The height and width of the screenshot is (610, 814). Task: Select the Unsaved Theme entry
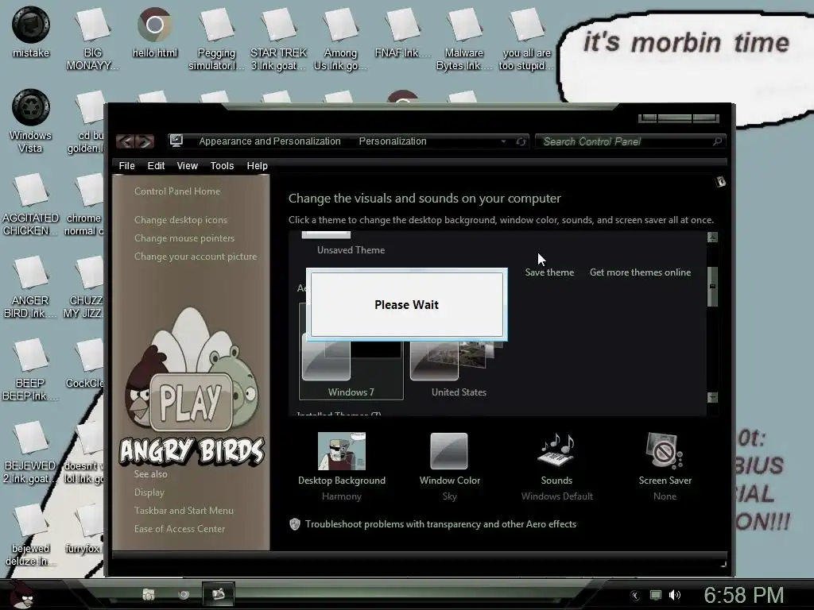pos(351,250)
